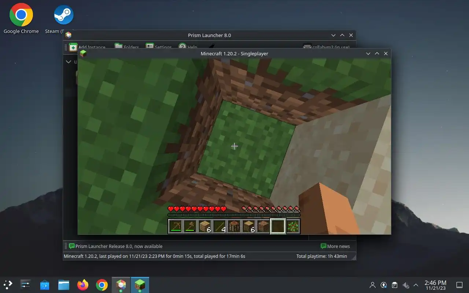Click the muted volume tray icon
The height and width of the screenshot is (293, 469).
tap(406, 285)
